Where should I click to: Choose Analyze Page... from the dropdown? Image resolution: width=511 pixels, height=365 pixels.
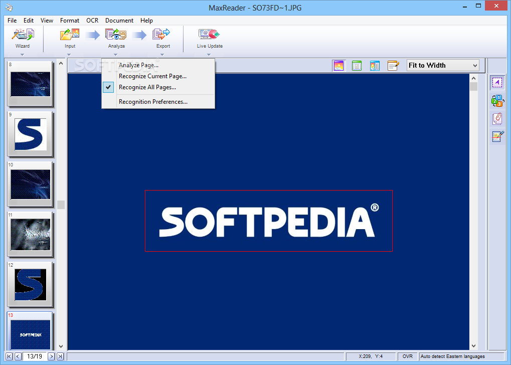point(158,65)
